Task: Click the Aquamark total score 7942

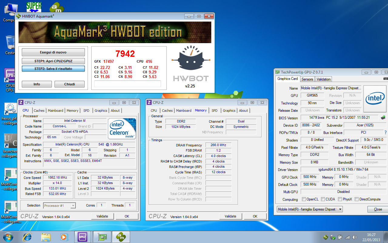Action: (125, 54)
